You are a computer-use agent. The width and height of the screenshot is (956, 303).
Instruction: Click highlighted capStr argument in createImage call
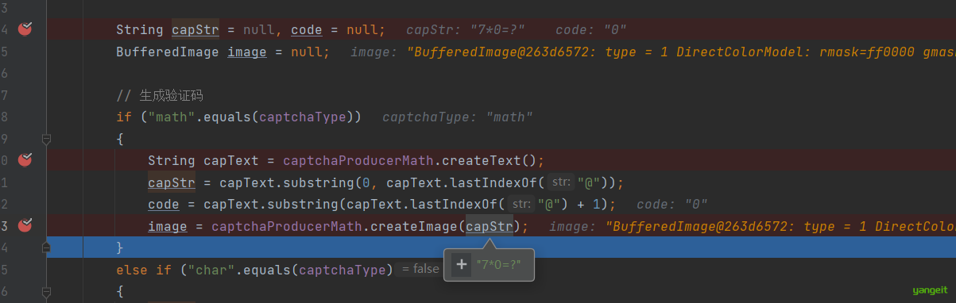pos(490,227)
